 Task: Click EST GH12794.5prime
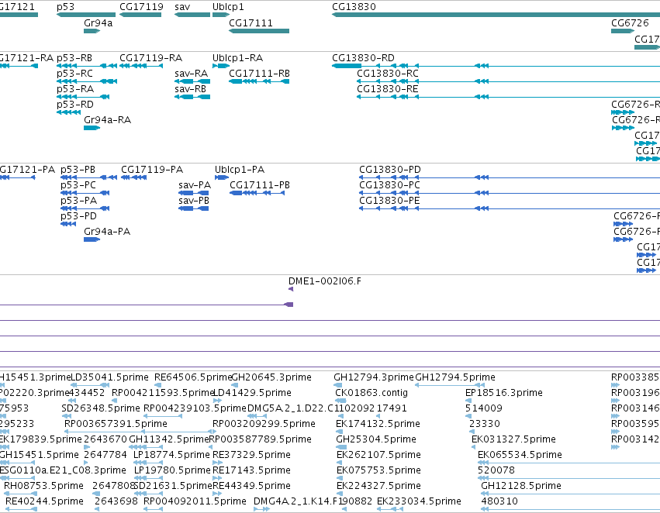(455, 377)
